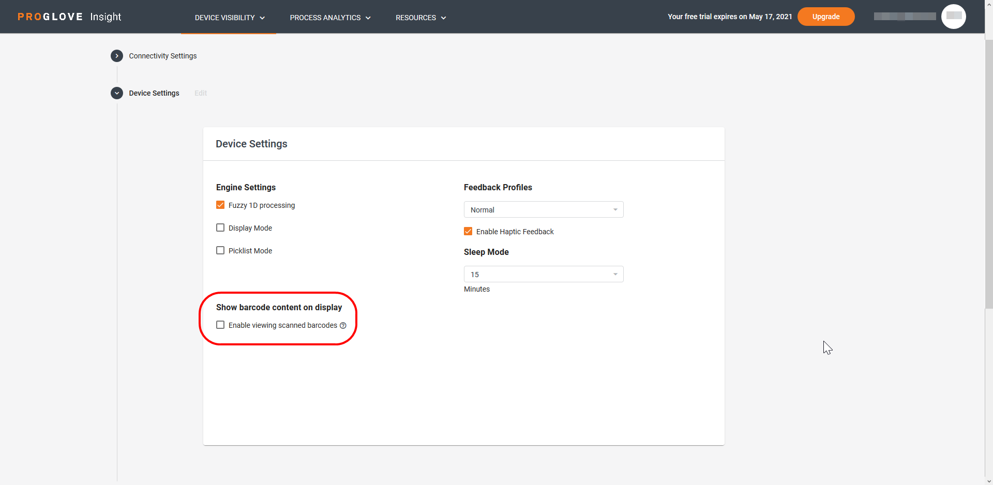Open the Device Visibility menu
This screenshot has height=485, width=993.
(x=230, y=18)
